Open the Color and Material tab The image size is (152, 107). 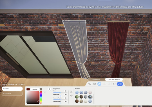click(x=114, y=79)
